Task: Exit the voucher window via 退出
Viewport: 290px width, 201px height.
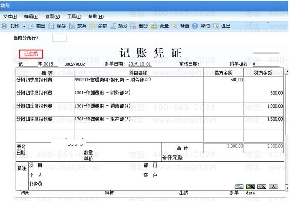Action: [x=222, y=26]
